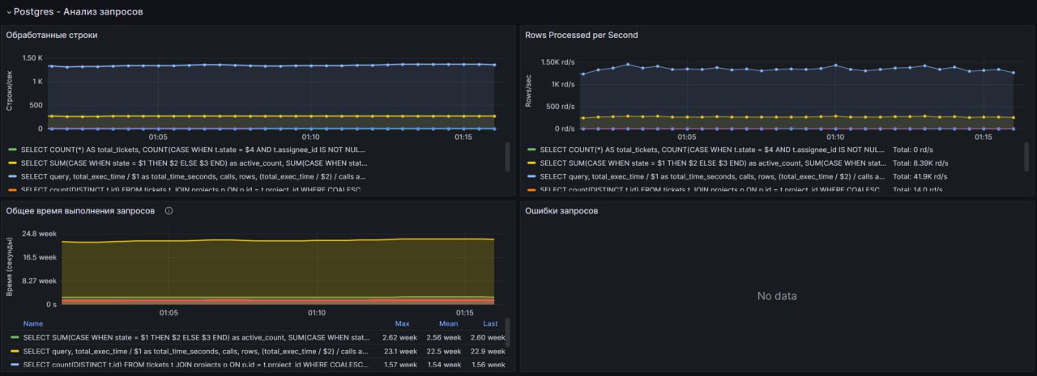Viewport: 1037px width, 376px height.
Task: Toggle SELECT COUNT(*) series in Обработанные строки legend
Action: tap(194, 150)
